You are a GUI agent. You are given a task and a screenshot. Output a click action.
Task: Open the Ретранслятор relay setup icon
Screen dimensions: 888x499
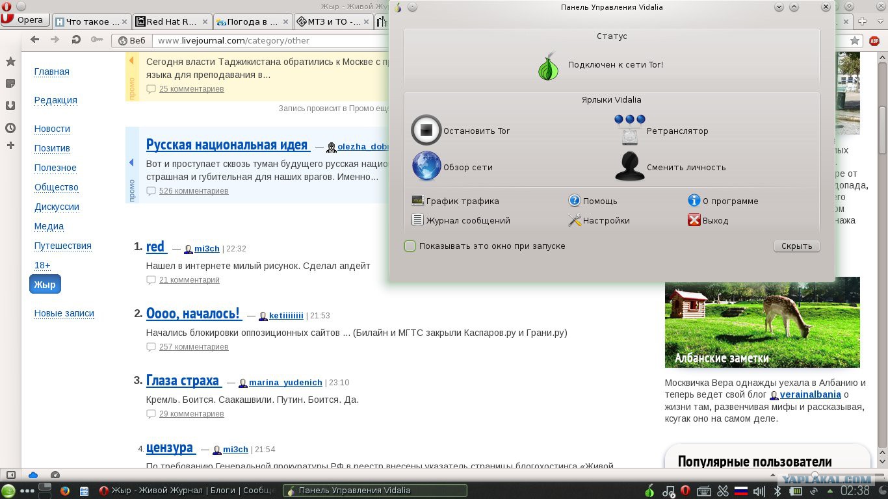point(630,130)
